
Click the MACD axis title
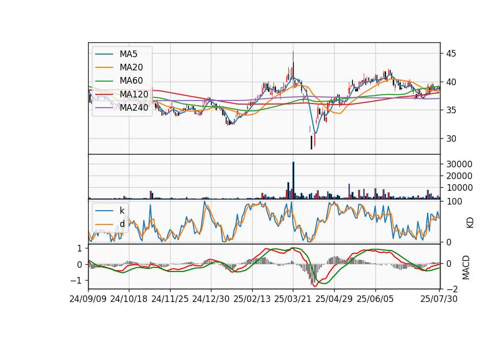[x=466, y=267]
